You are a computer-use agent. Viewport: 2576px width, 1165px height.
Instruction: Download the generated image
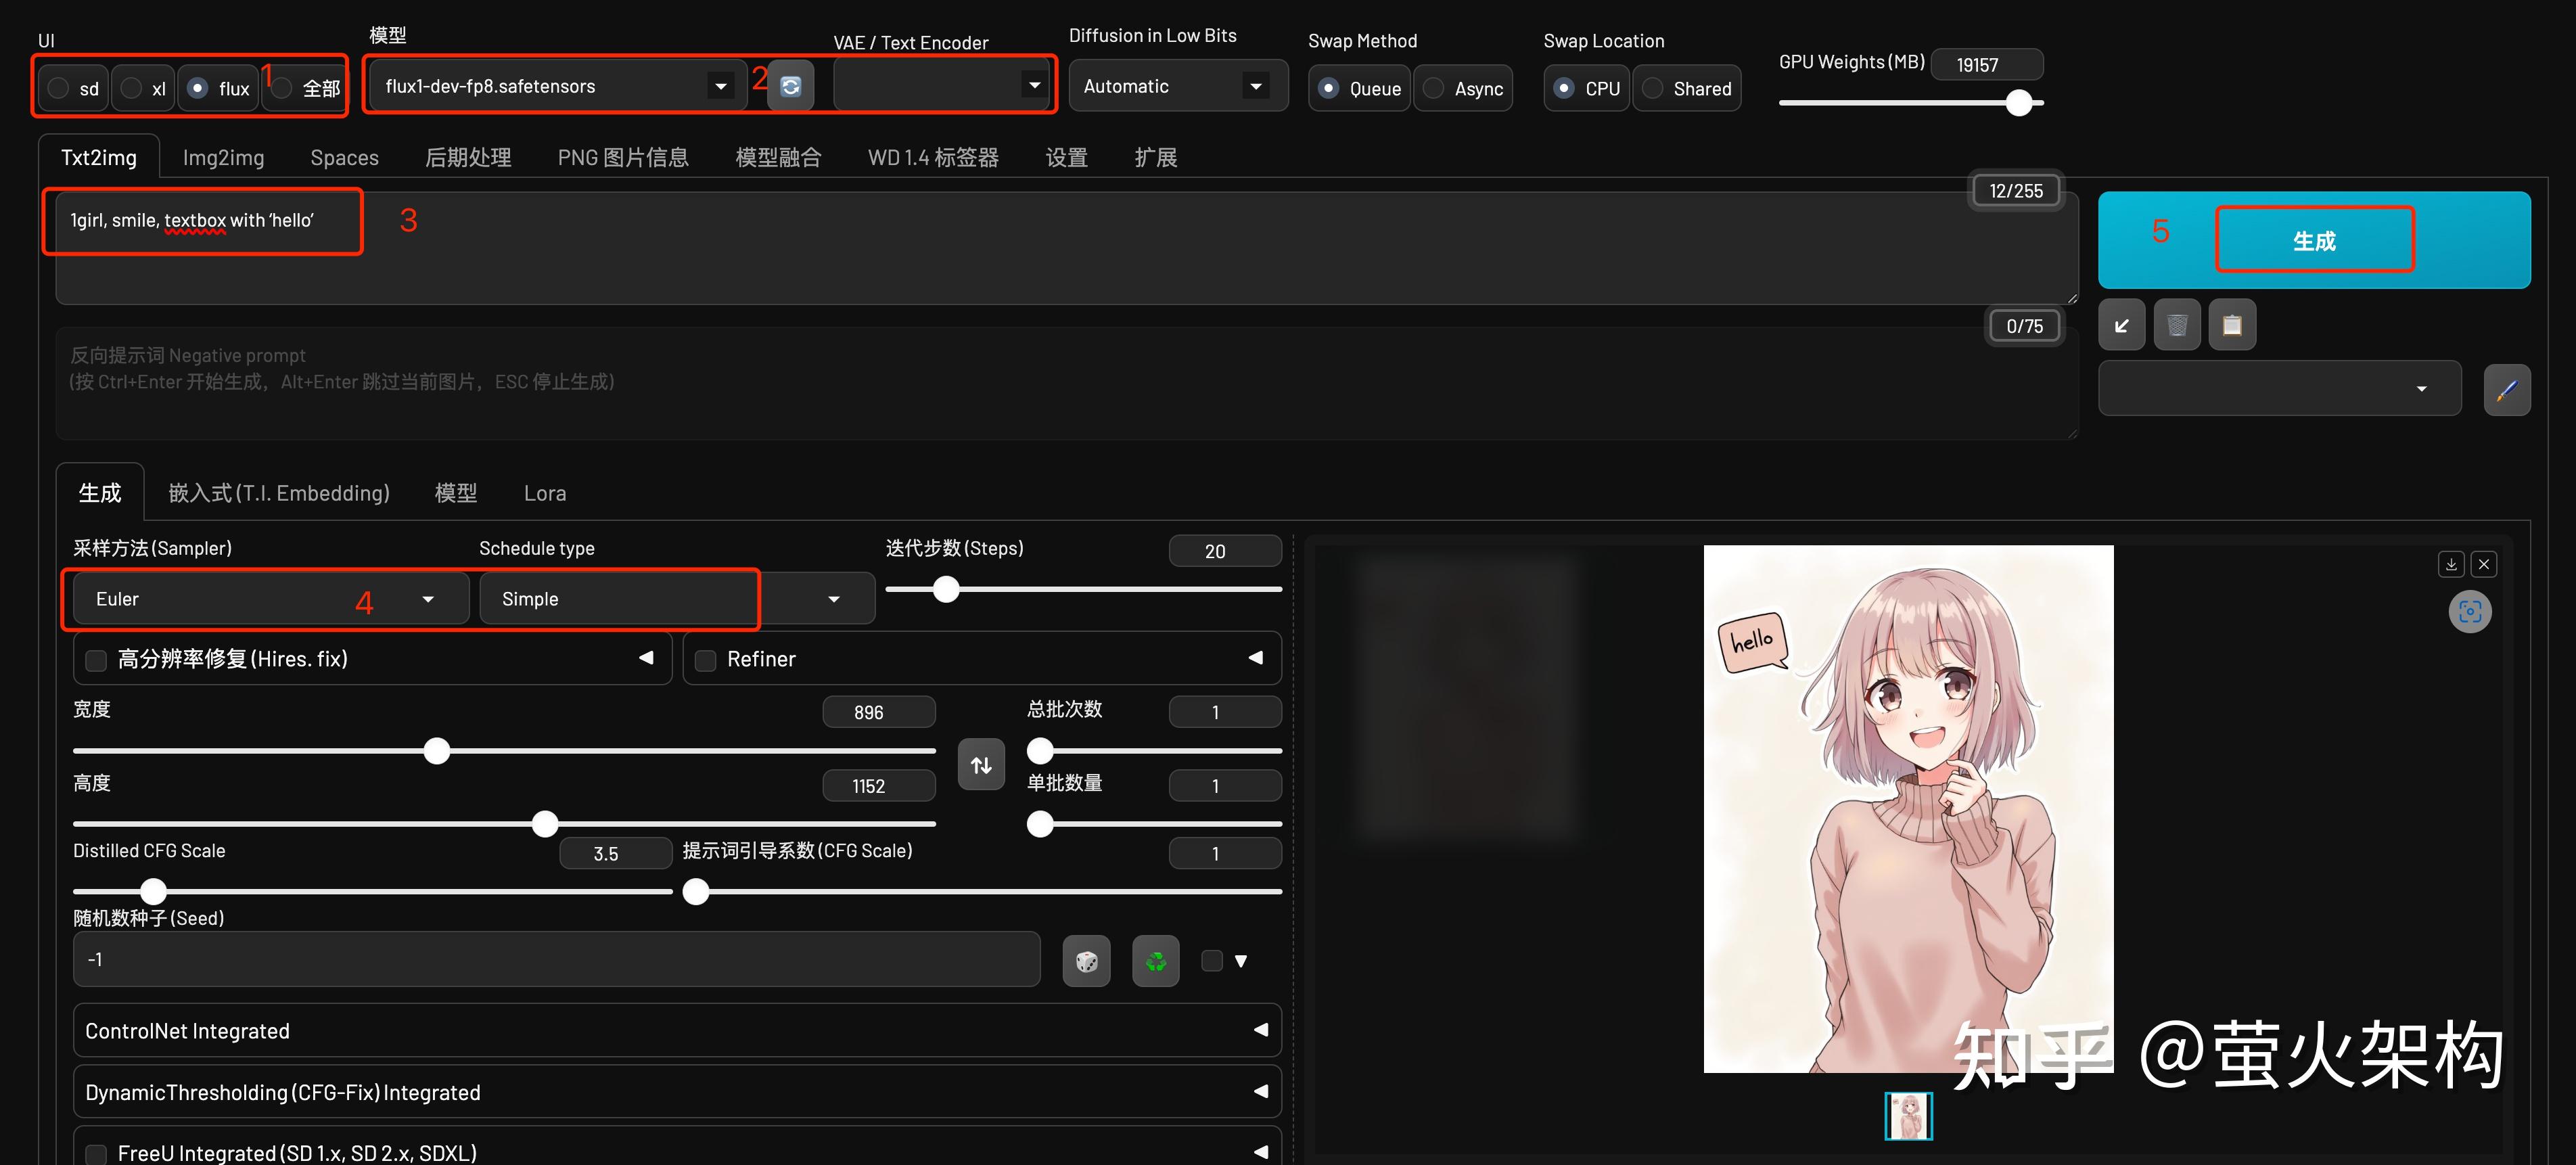(2451, 563)
